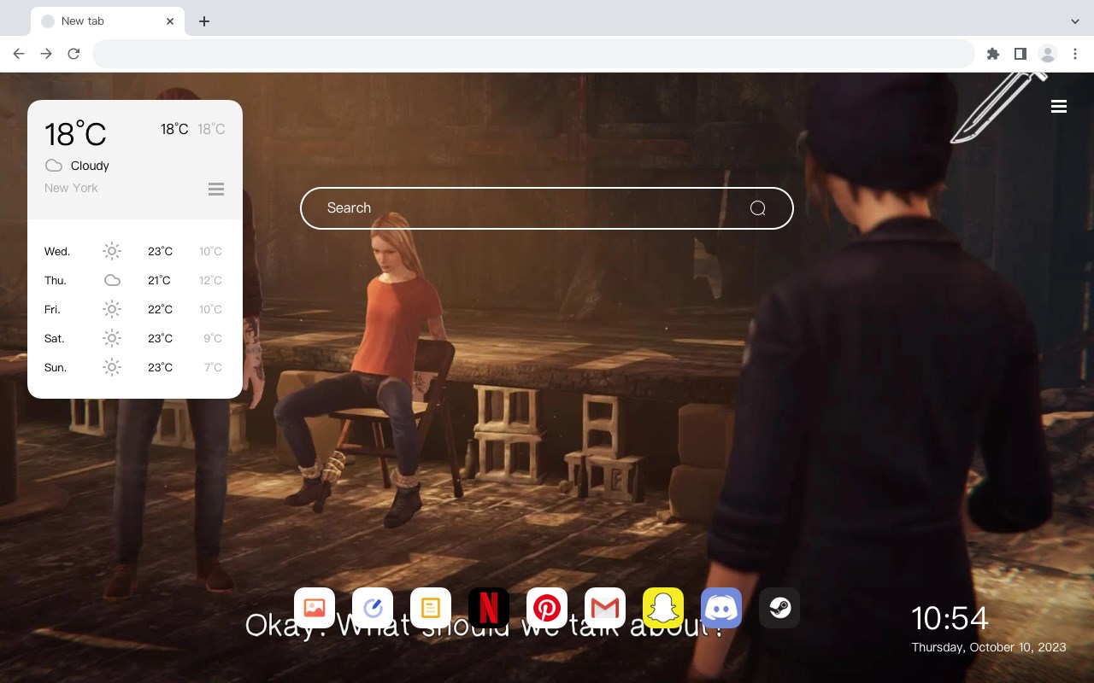The width and height of the screenshot is (1094, 683).
Task: Close the New tab browser tab
Action: (170, 21)
